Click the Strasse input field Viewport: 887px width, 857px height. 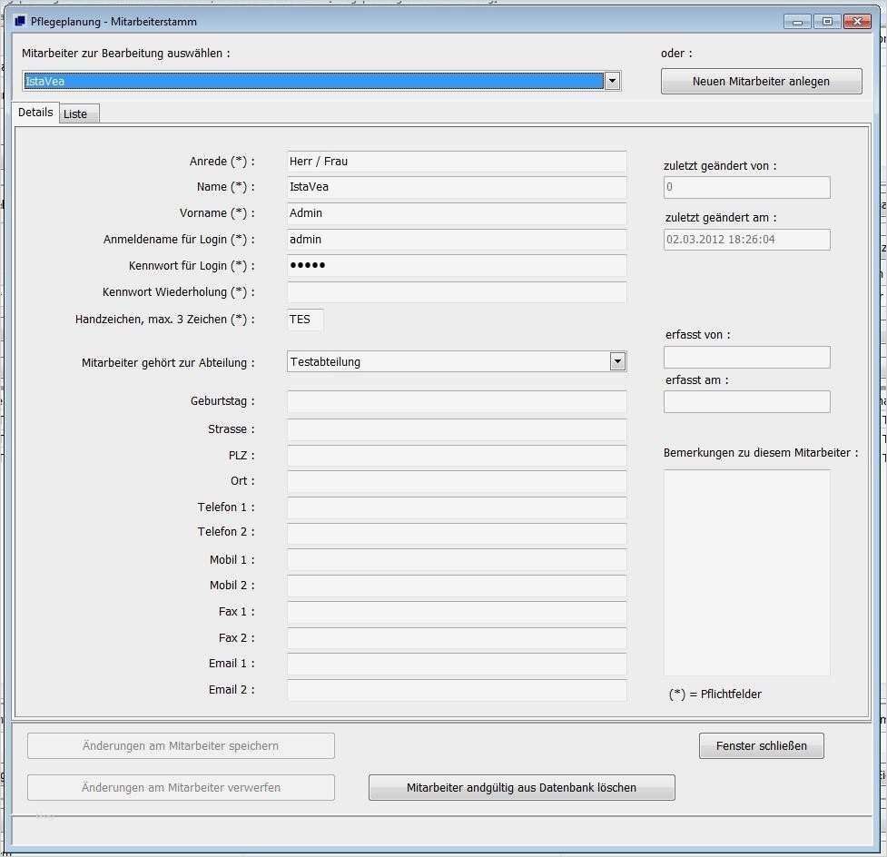pyautogui.click(x=457, y=429)
